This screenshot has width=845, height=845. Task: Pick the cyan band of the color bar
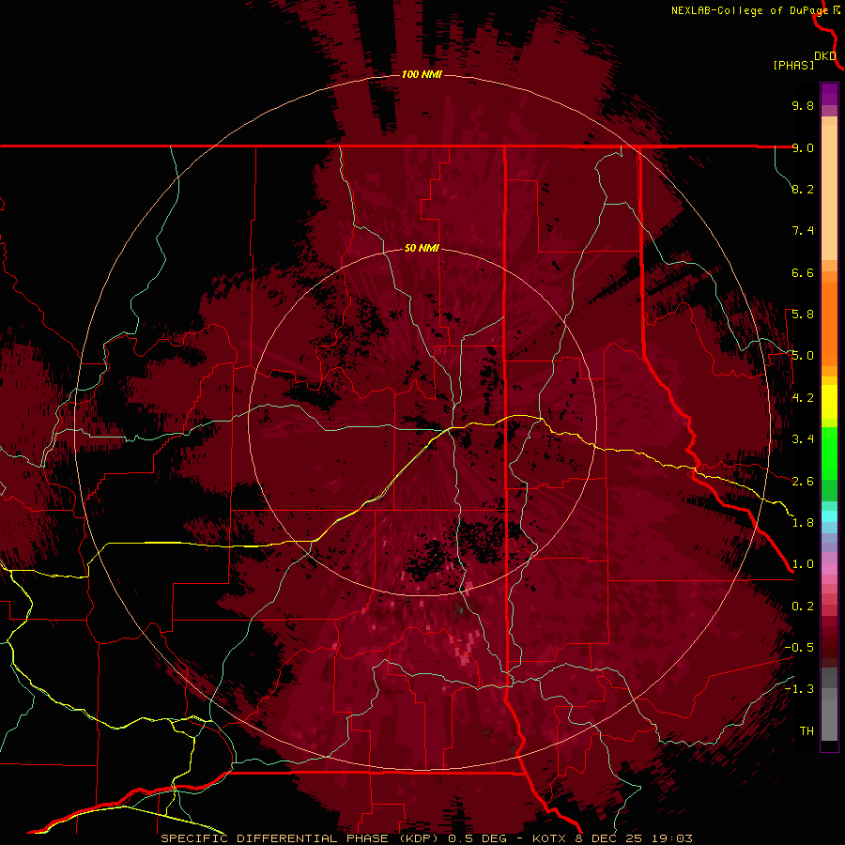pyautogui.click(x=829, y=516)
